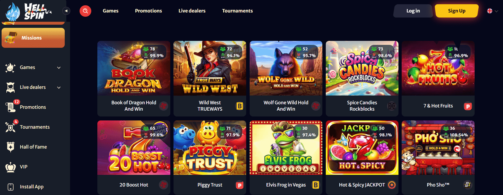Click the Promotions scroll icon in sidebar
Screen dimensions: 503x195
click(11, 107)
